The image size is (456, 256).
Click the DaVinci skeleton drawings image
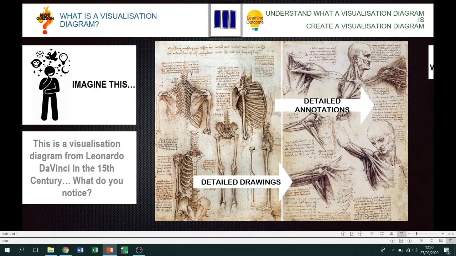(218, 131)
